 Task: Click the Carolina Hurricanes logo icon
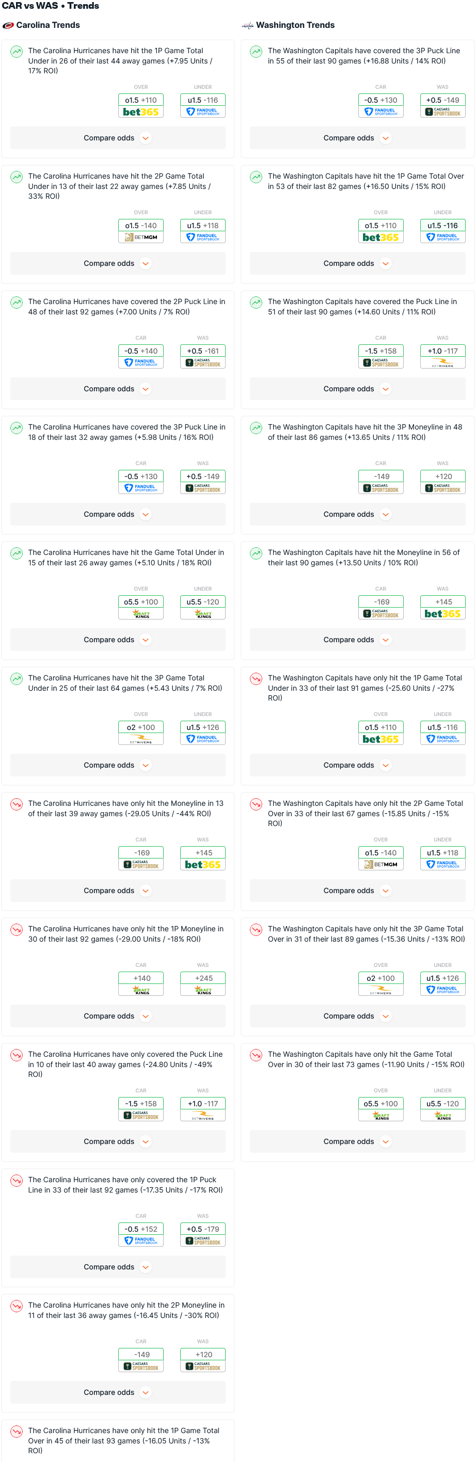pos(8,25)
